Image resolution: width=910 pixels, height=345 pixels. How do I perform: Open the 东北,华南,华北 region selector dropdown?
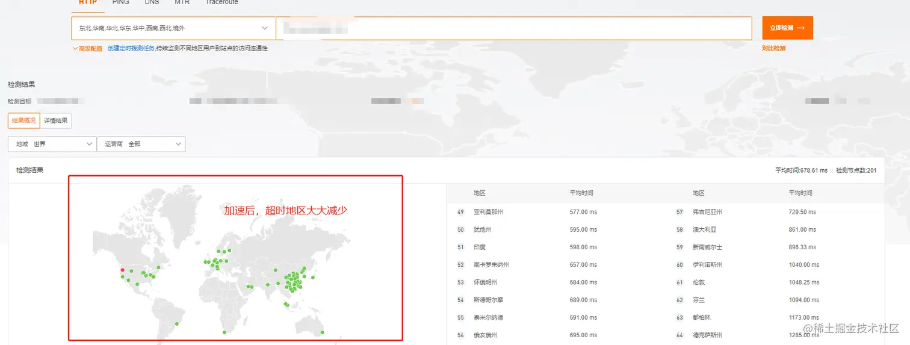pyautogui.click(x=173, y=28)
